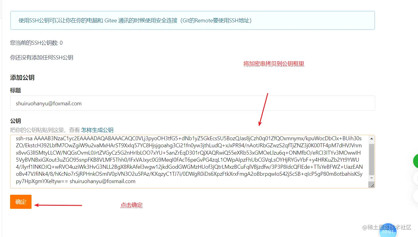Image resolution: width=418 pixels, height=237 pixels.
Task: Click the orange 确定 button
Action: (x=21, y=202)
